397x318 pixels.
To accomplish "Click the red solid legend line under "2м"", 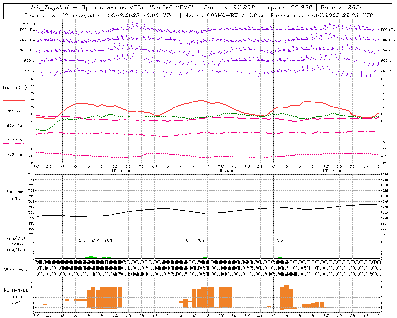I will click(x=14, y=100).
